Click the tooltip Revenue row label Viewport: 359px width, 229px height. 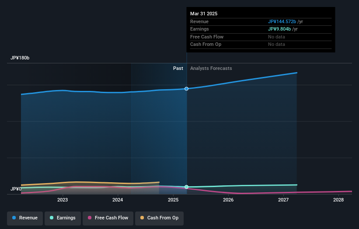199,21
